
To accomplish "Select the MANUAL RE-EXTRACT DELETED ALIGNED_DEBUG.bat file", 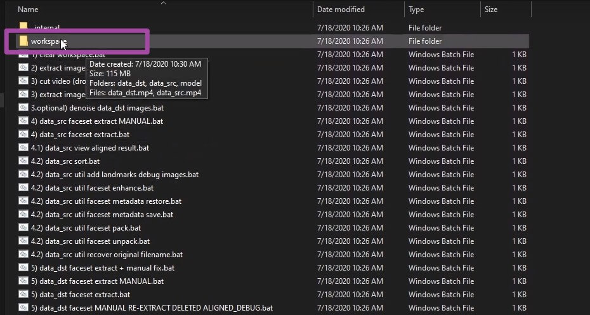I will [152, 308].
